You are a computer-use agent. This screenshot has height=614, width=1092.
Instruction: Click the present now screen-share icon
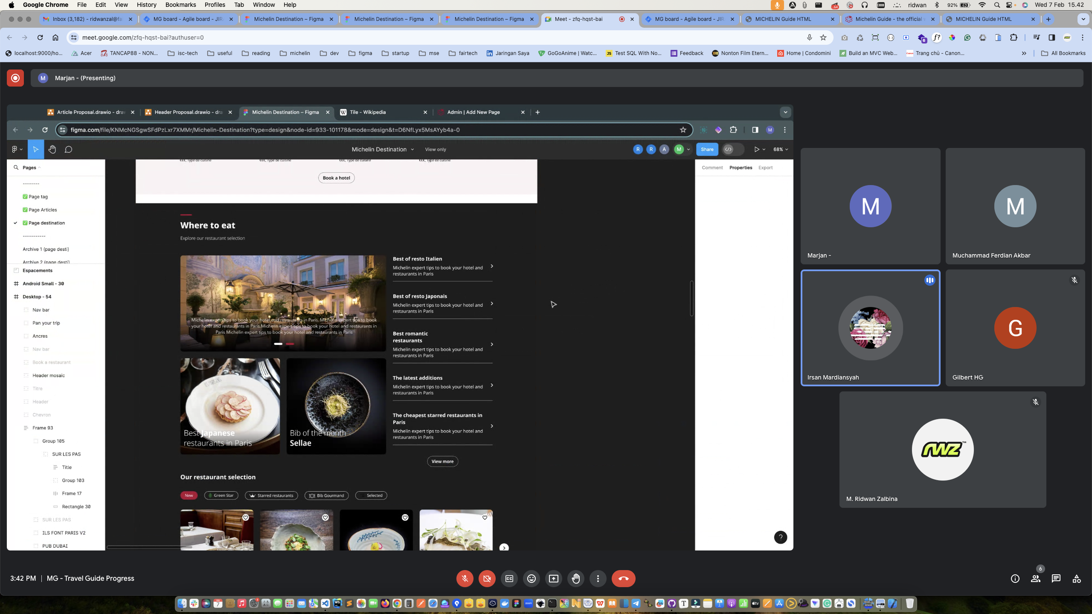tap(553, 579)
